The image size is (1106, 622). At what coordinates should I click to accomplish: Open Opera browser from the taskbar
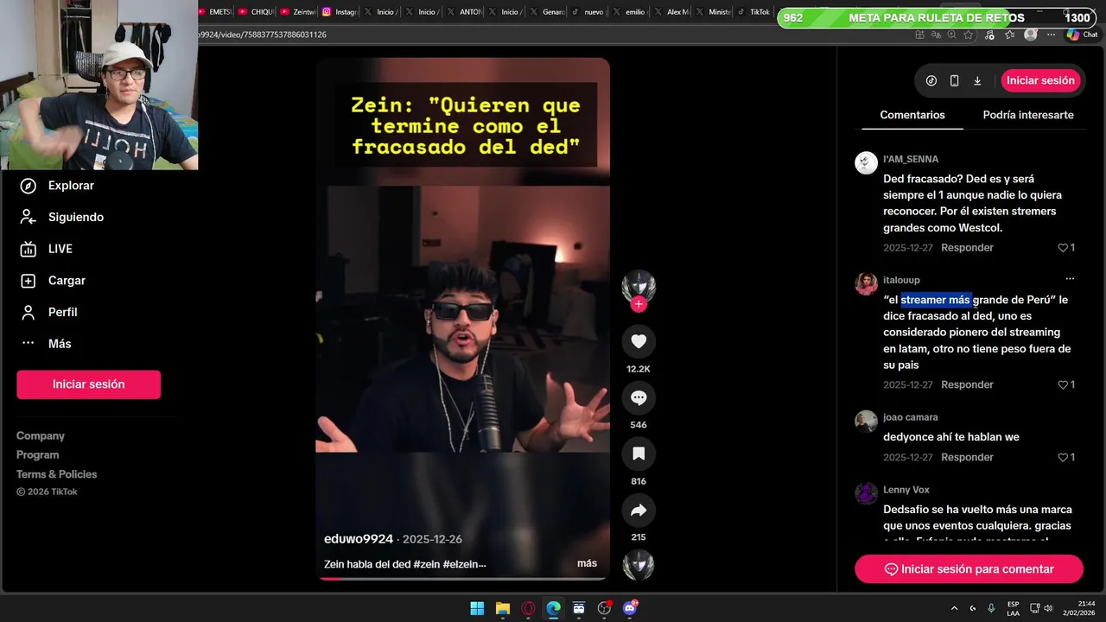[528, 608]
